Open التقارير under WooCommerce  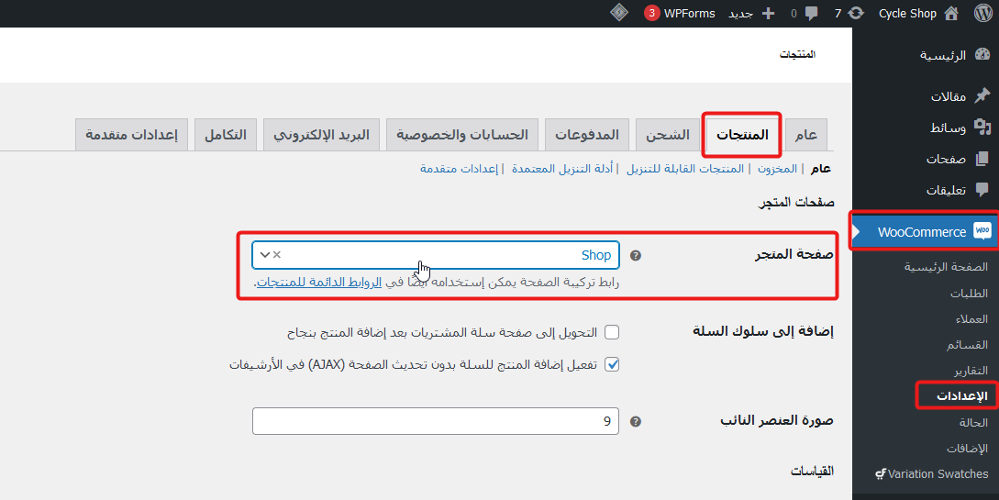point(971,371)
